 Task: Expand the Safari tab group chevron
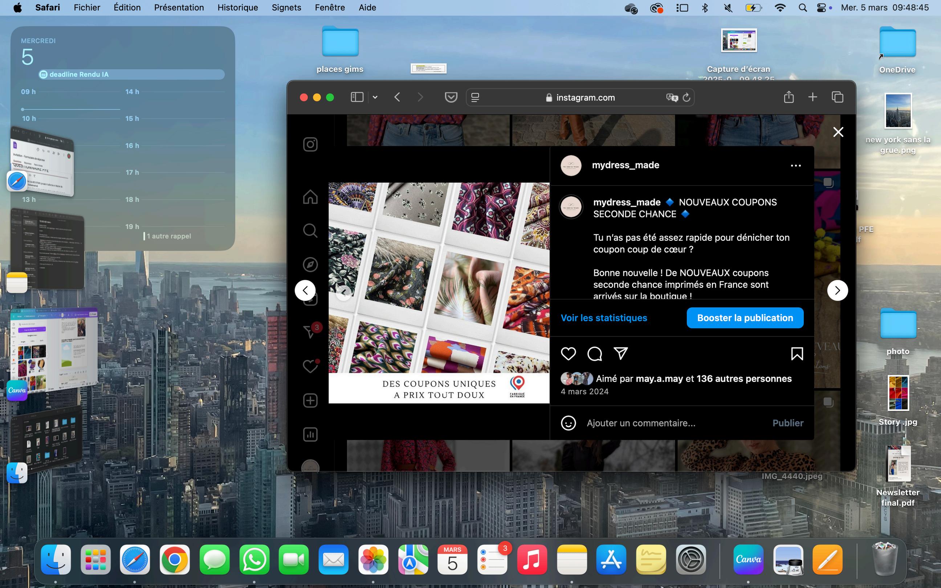(x=375, y=97)
